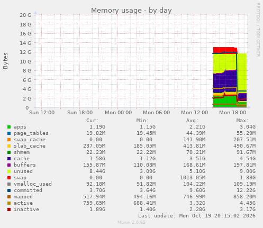Screen dimensions: 263x228
Task: Click the olive active legend swatch
Action: click(9, 203)
